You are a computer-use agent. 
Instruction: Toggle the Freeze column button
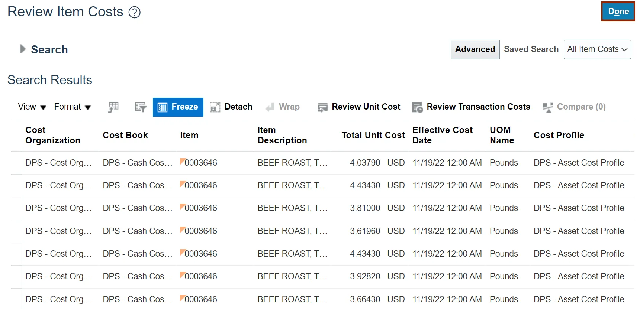click(x=178, y=107)
